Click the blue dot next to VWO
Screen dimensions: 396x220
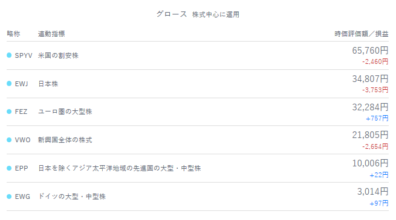(x=9, y=140)
